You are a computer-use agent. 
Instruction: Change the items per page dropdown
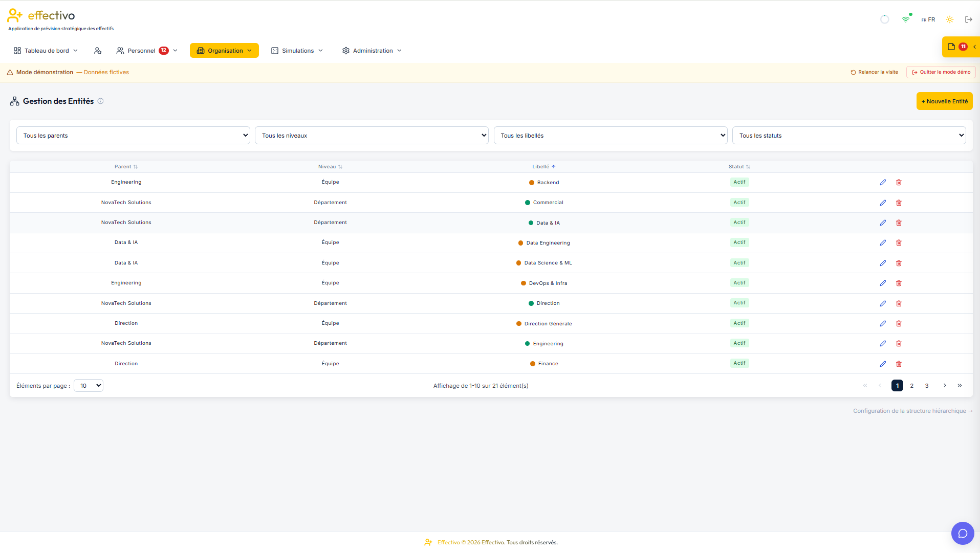[89, 386]
